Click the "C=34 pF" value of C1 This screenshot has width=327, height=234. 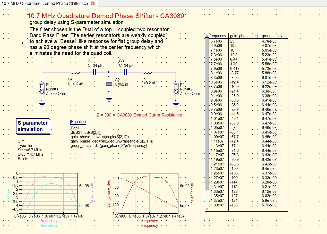[95, 65]
